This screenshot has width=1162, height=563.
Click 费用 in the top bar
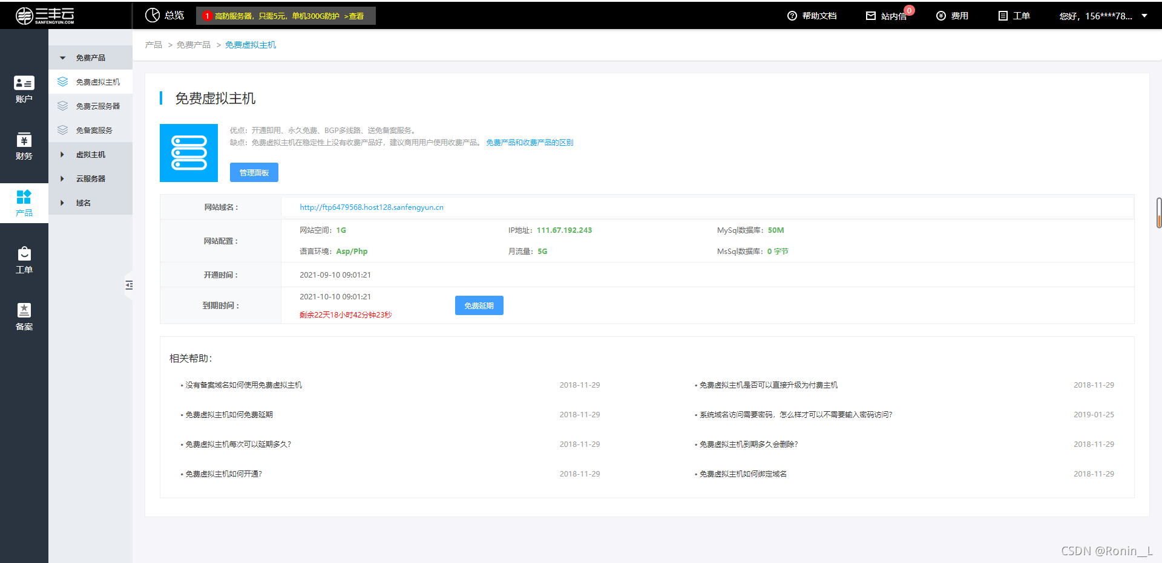pyautogui.click(x=959, y=16)
